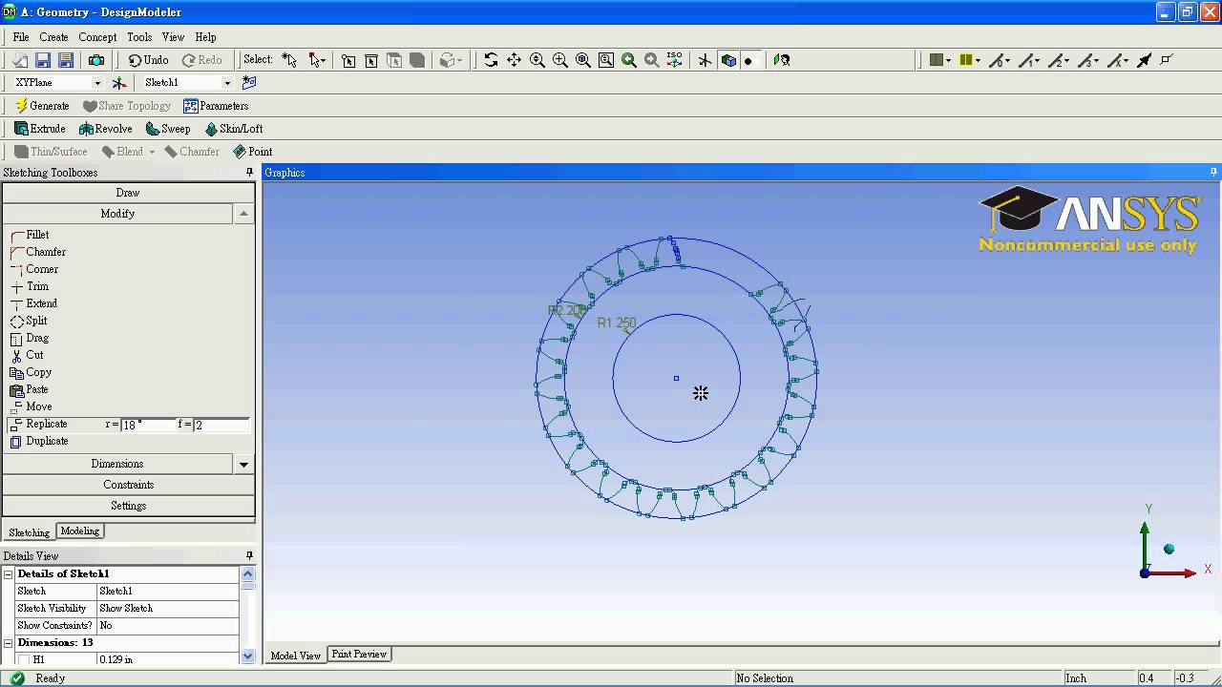Expand the Settings toolbox section
1222x687 pixels.
click(128, 506)
